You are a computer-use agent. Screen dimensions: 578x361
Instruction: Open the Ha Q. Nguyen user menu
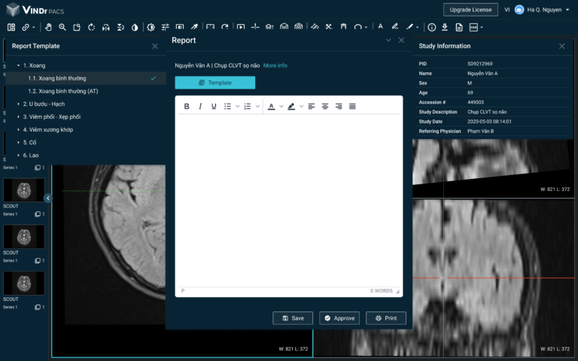542,10
